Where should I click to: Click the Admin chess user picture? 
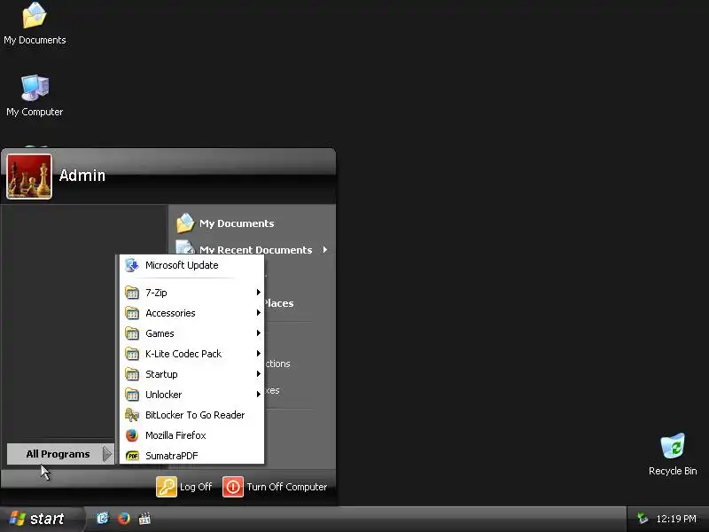pos(29,176)
